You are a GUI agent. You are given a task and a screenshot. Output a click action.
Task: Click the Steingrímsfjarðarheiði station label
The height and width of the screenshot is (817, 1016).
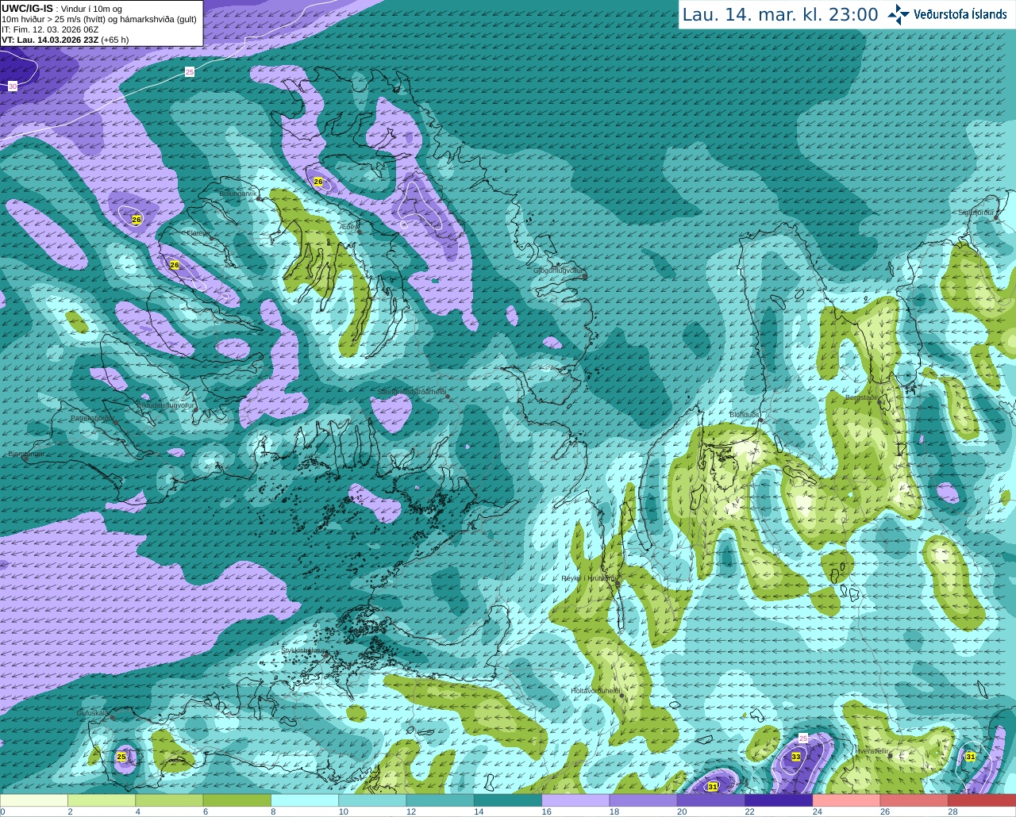tap(411, 392)
